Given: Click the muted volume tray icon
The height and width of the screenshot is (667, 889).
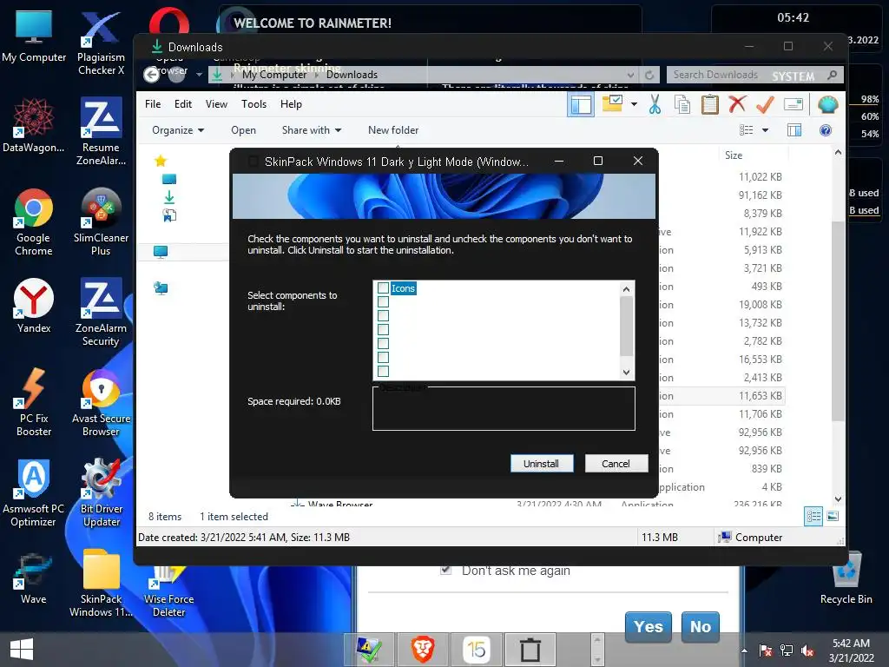Looking at the screenshot, I should point(808,650).
